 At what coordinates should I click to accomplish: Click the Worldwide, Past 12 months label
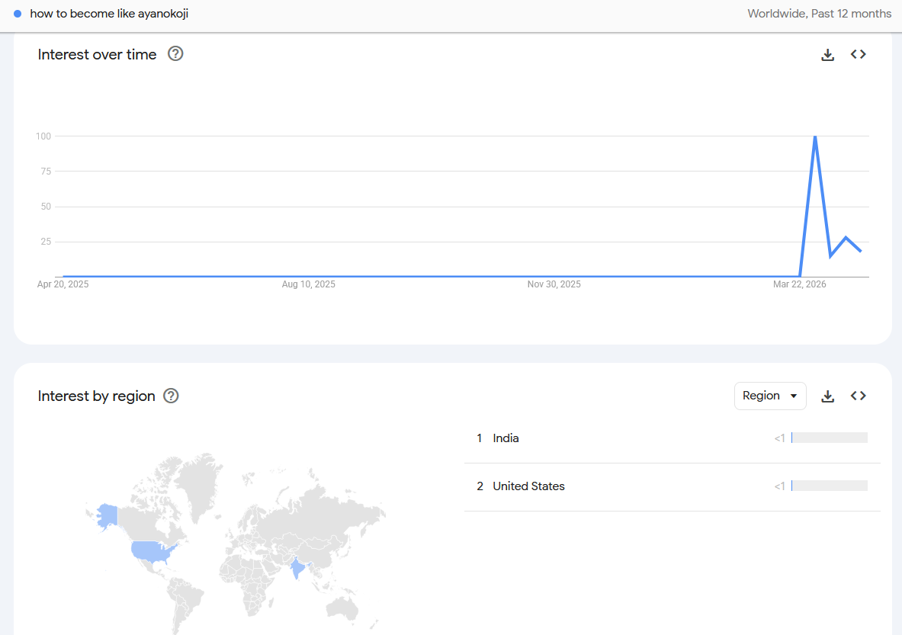[x=819, y=14]
